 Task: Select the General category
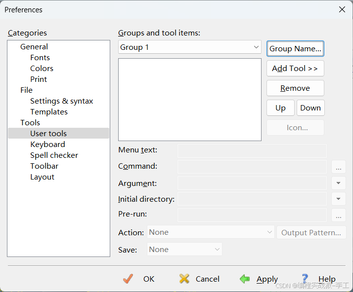34,47
